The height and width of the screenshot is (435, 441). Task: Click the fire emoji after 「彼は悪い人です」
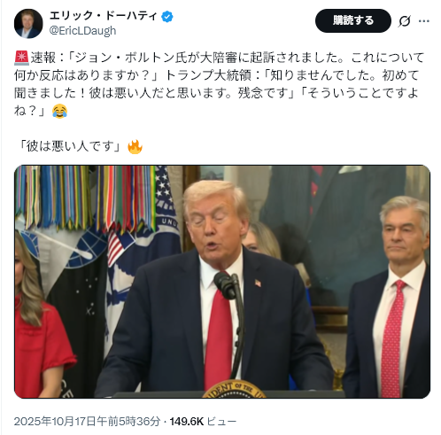coord(135,147)
